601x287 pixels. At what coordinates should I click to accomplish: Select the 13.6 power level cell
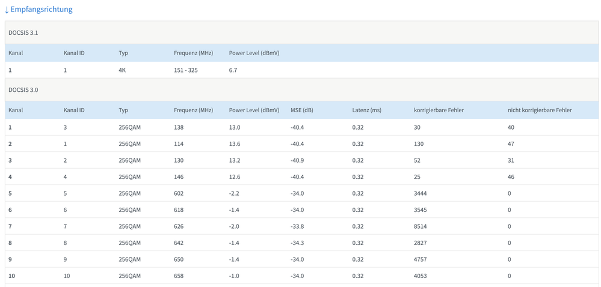(x=235, y=144)
